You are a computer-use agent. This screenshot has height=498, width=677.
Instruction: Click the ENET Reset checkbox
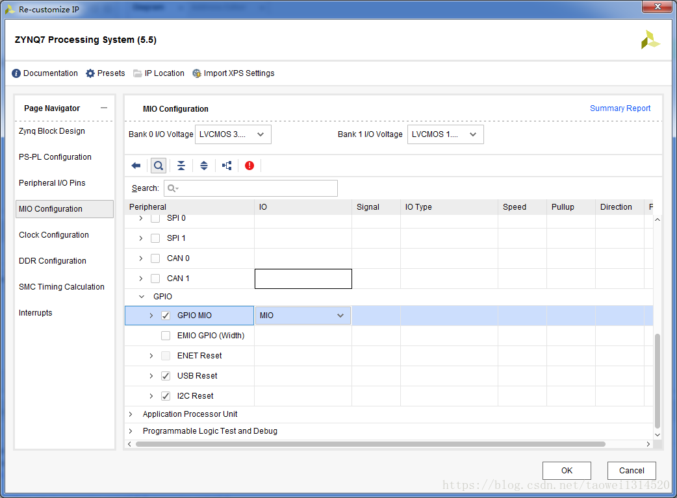coord(166,356)
